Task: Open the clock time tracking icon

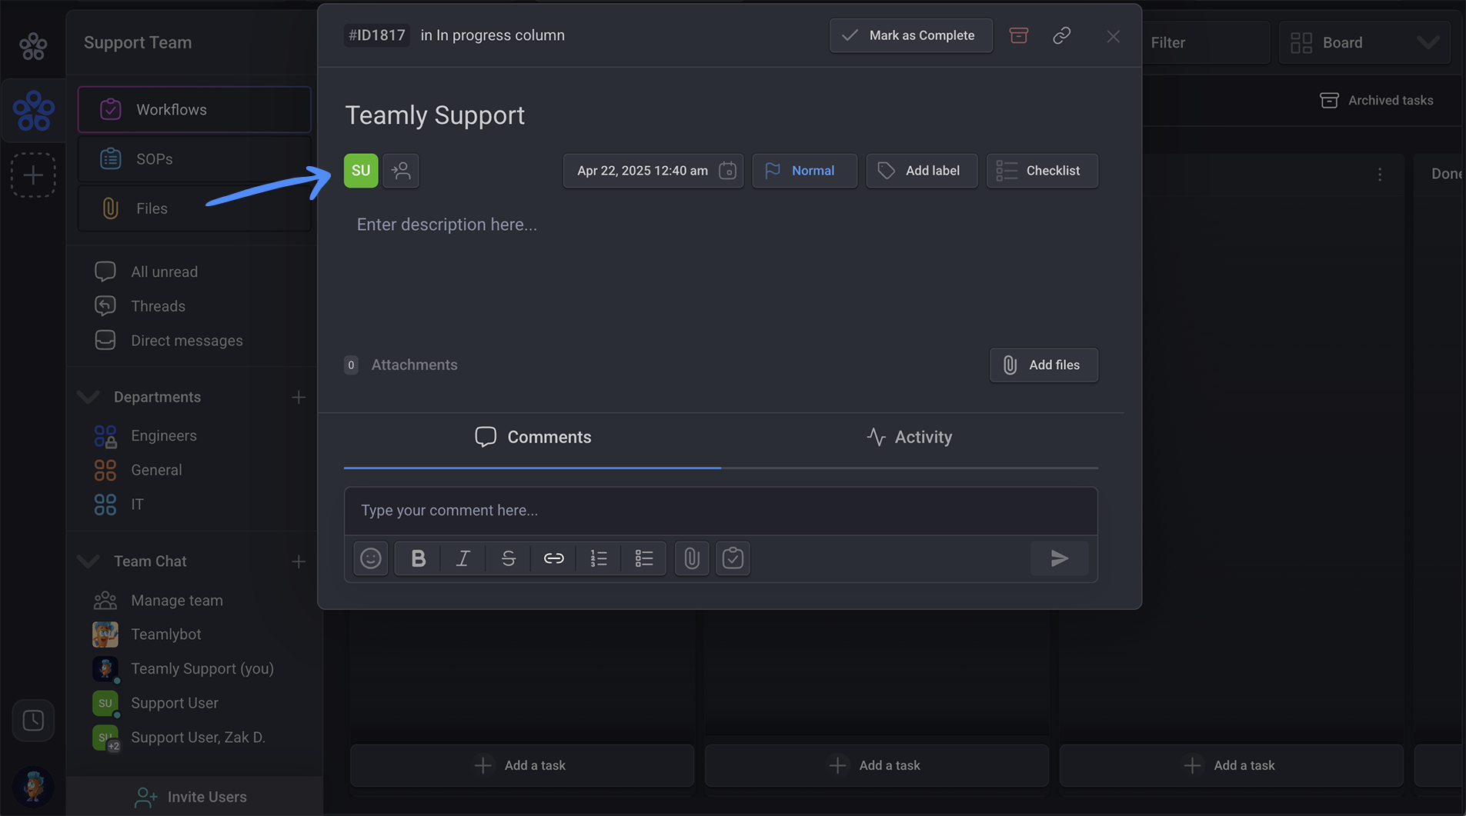Action: click(x=33, y=721)
